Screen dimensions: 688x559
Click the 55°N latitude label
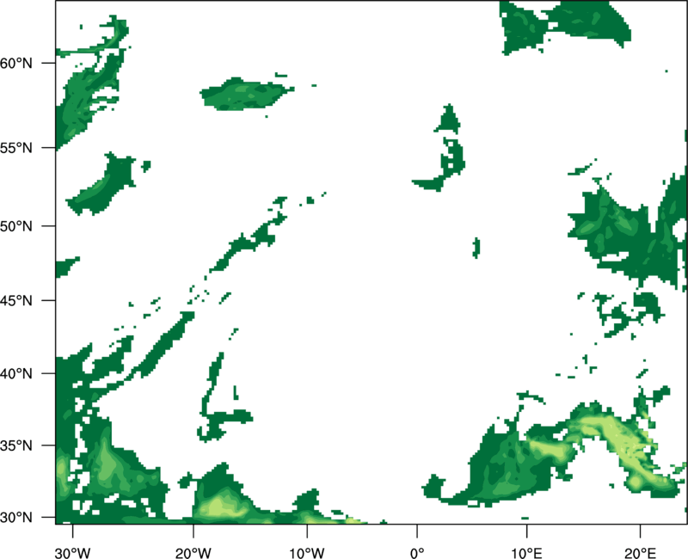pos(15,148)
